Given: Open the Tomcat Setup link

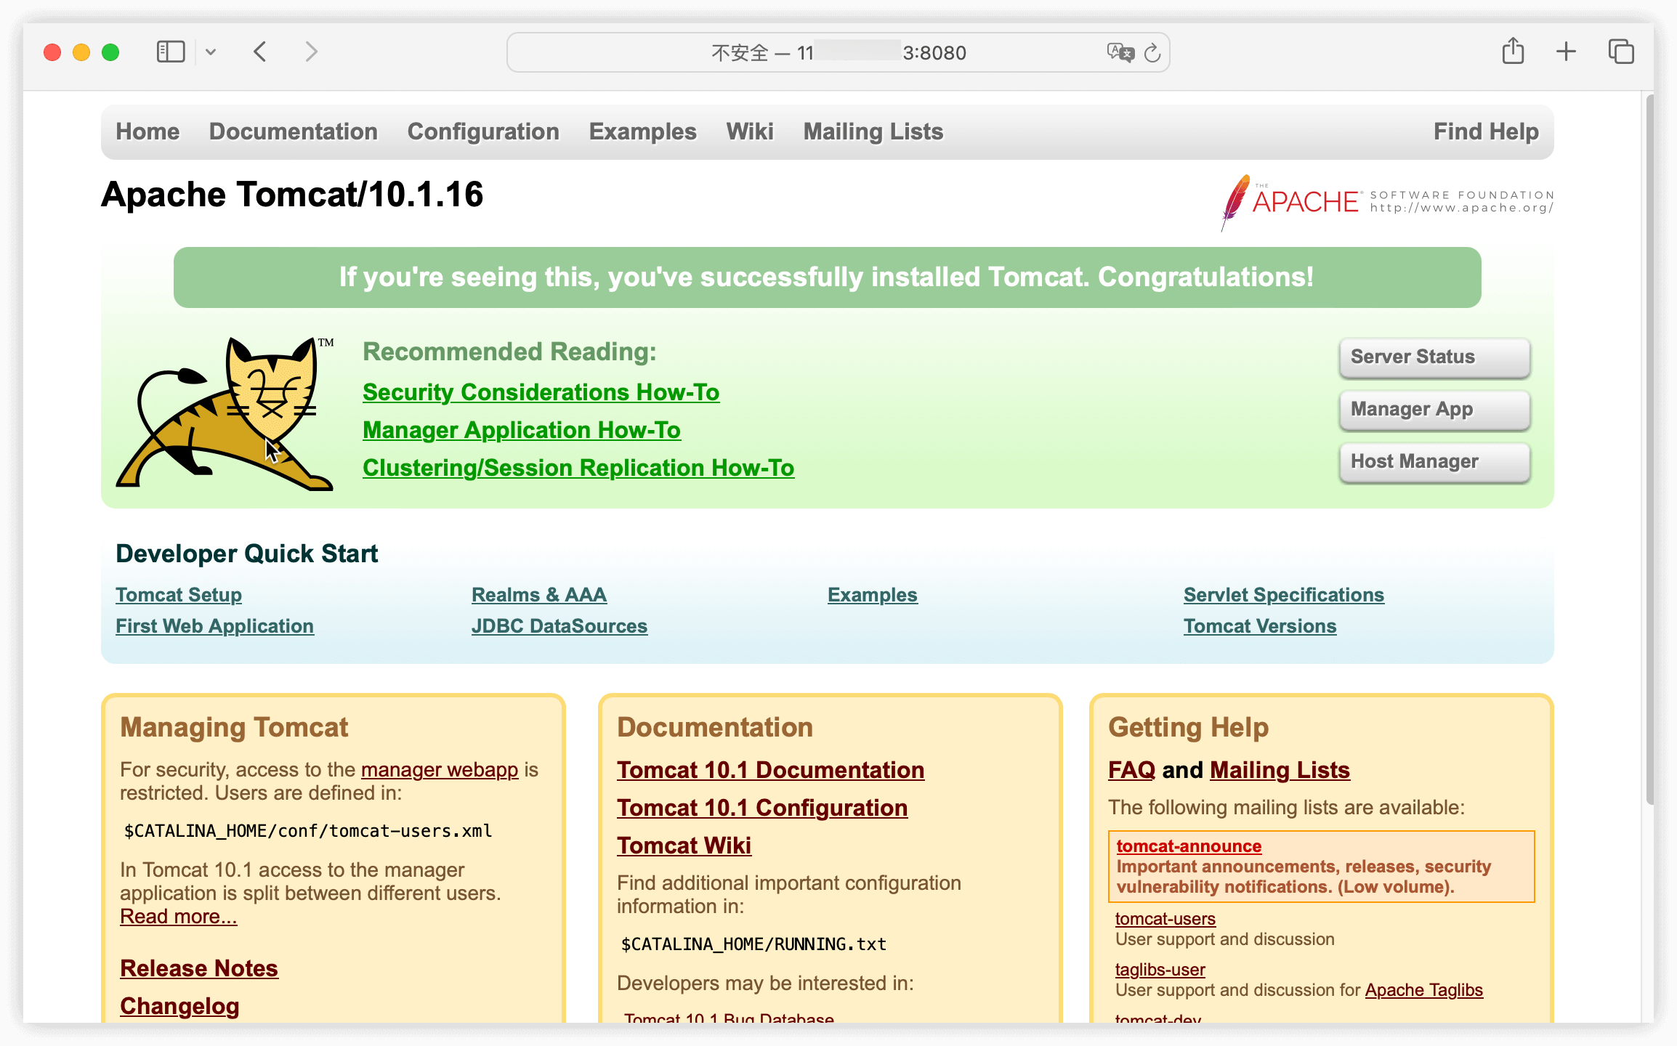Looking at the screenshot, I should click(x=179, y=595).
